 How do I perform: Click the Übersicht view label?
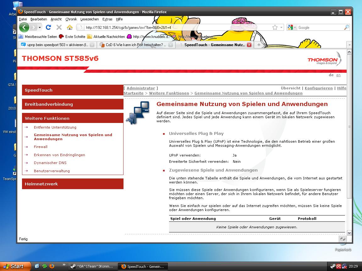[291, 88]
